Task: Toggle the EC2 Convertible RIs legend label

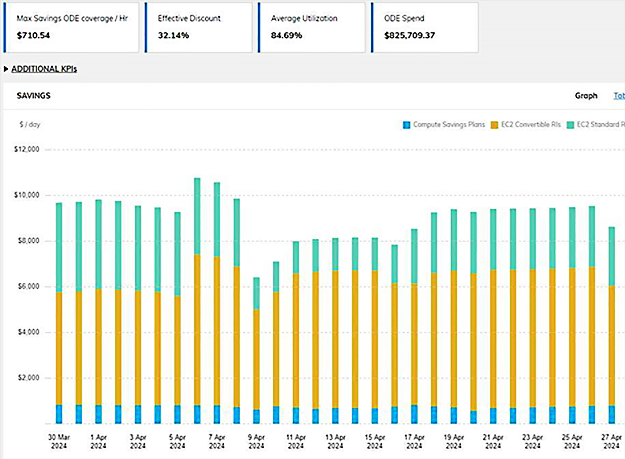Action: point(531,124)
